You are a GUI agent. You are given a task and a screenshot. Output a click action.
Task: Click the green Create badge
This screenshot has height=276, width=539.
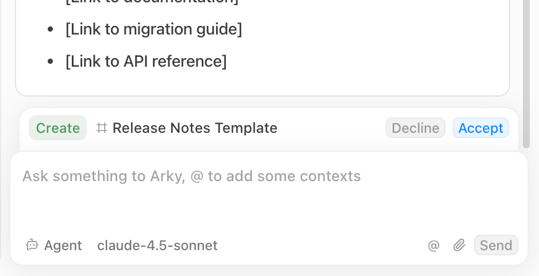pos(57,128)
